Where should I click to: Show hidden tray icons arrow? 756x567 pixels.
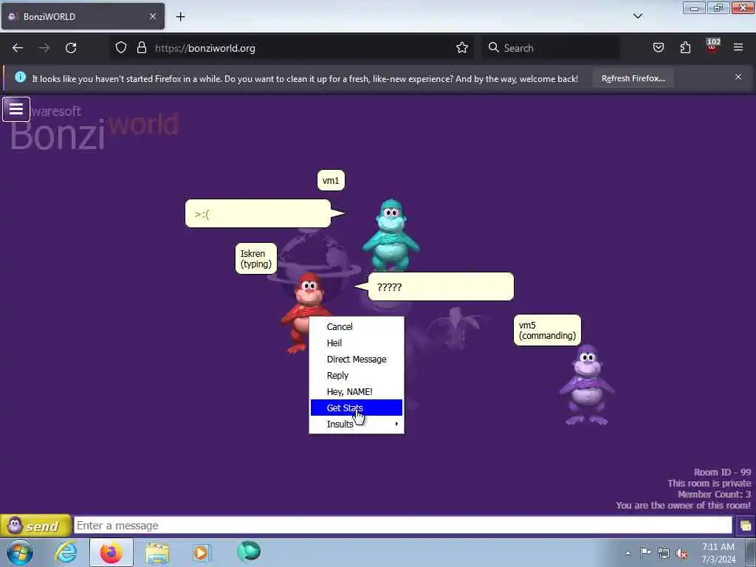pos(628,553)
